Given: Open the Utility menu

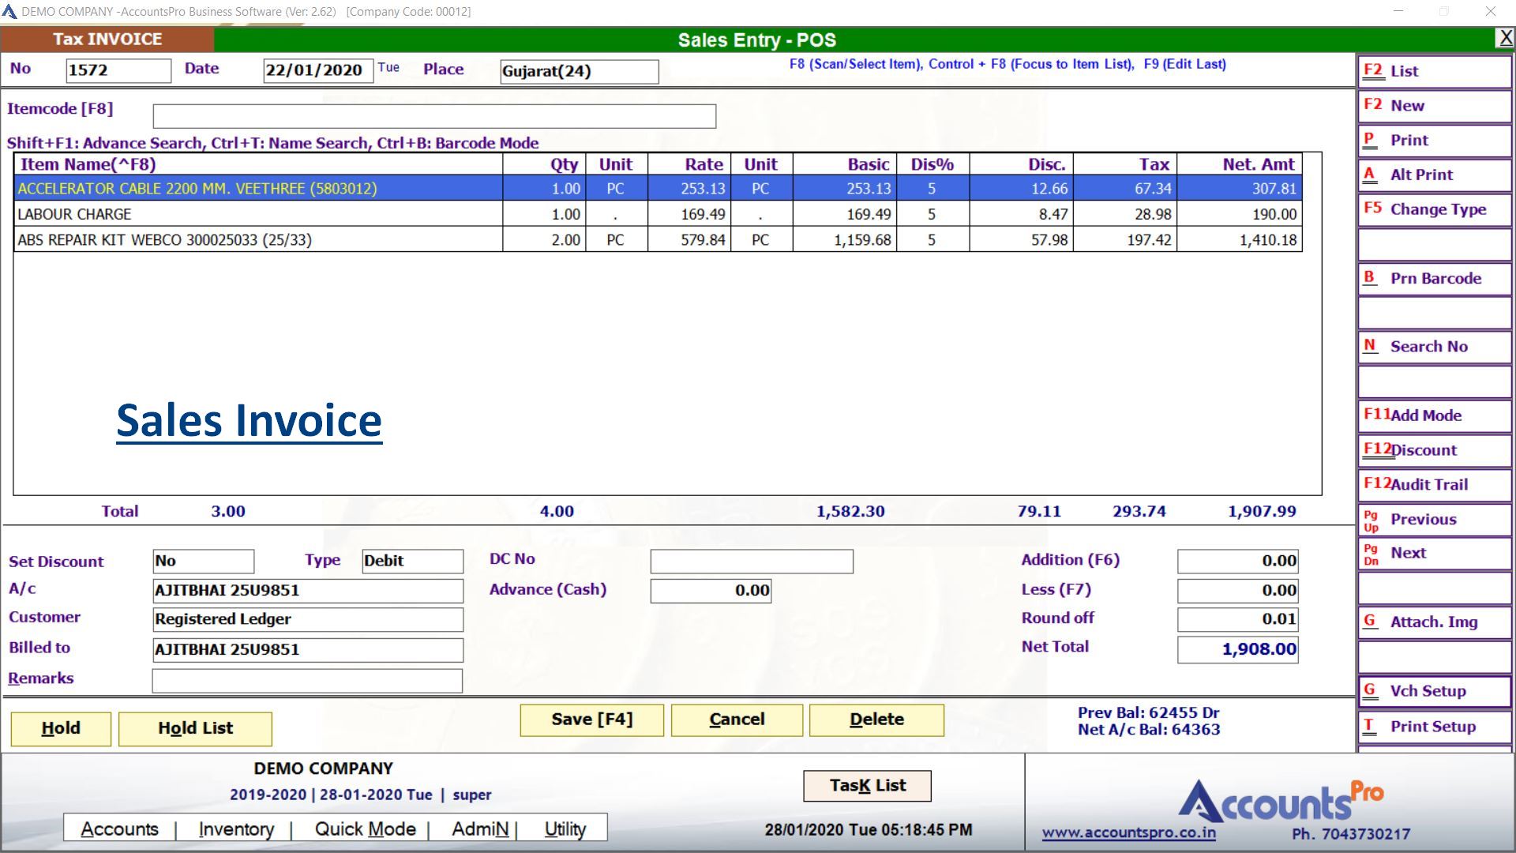Looking at the screenshot, I should pos(565,829).
